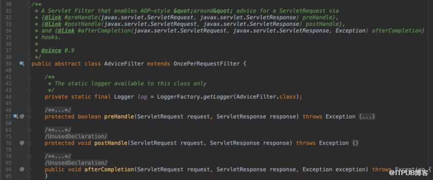Viewport: 433px width, 180px height.
Task: Click the OncePerRequestFilter superclass name
Action: (x=207, y=64)
